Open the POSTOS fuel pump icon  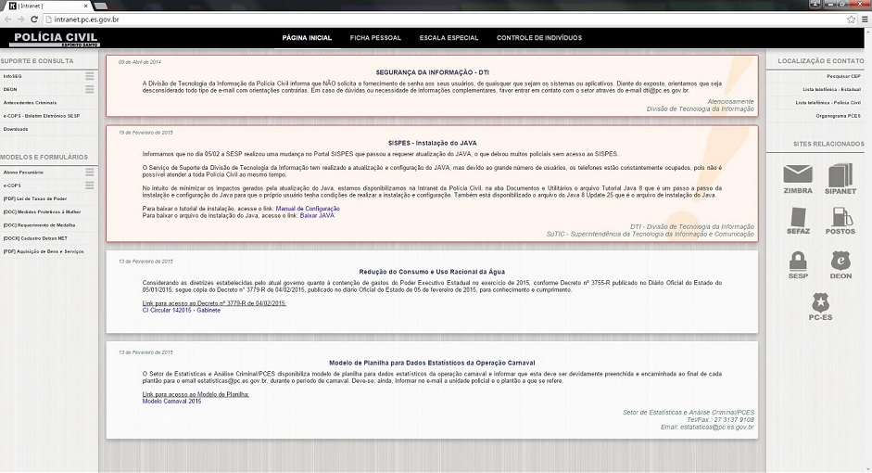point(840,221)
